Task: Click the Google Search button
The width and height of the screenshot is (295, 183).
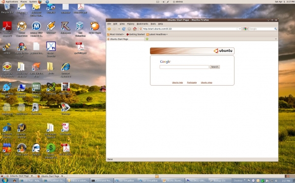Action: point(215,67)
